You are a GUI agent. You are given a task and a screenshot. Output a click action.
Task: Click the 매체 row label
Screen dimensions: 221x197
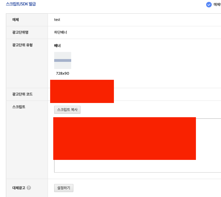[15, 20]
